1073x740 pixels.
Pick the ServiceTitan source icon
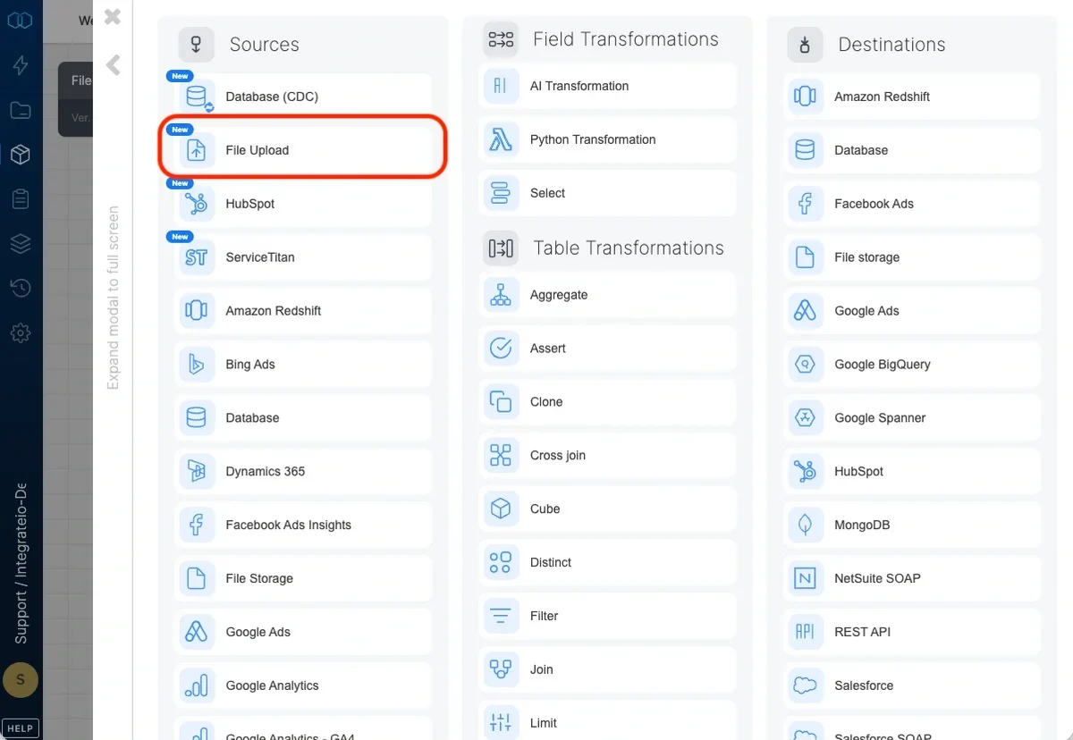(x=196, y=257)
